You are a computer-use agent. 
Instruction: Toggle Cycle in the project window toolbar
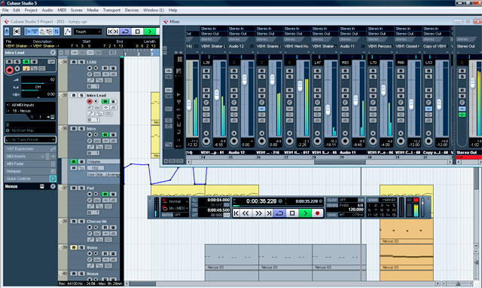(125, 32)
